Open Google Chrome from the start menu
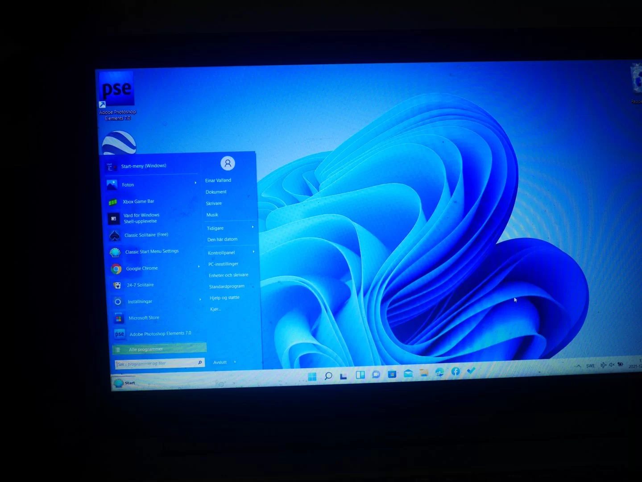This screenshot has height=482, width=642. [141, 269]
